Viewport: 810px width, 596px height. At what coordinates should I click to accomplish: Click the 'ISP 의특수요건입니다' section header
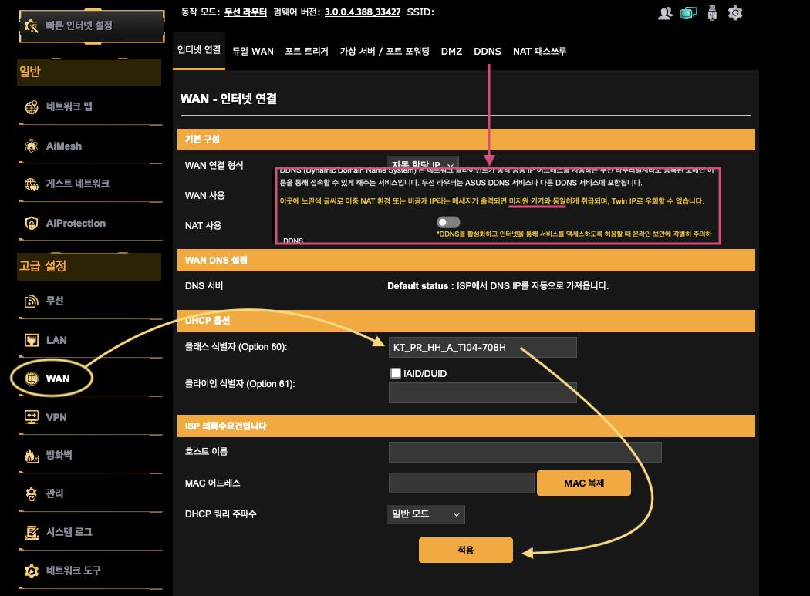466,426
